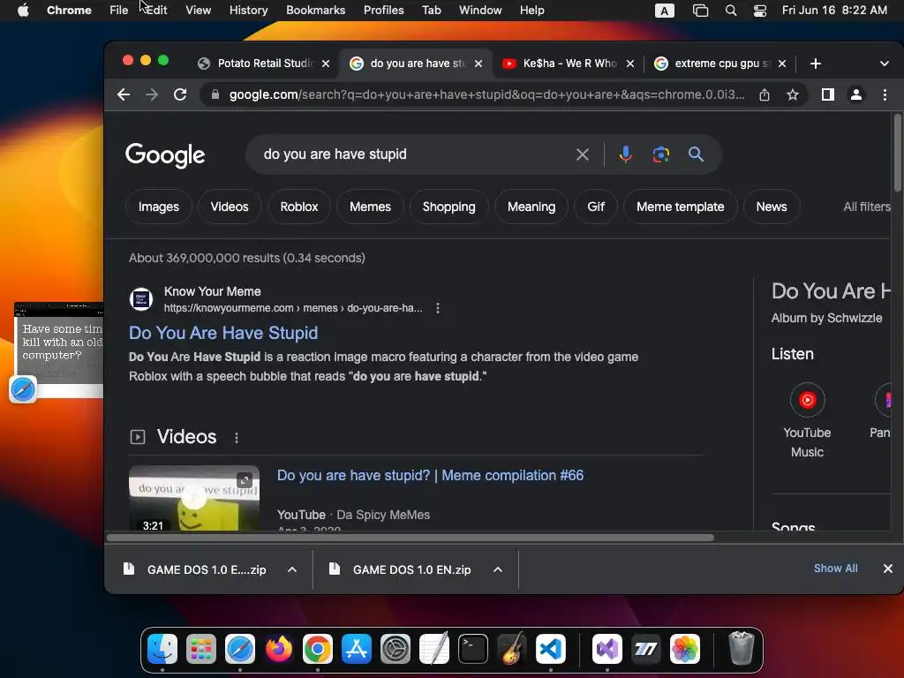Launch Firefox from the dock
This screenshot has width=904, height=678.
click(278, 649)
